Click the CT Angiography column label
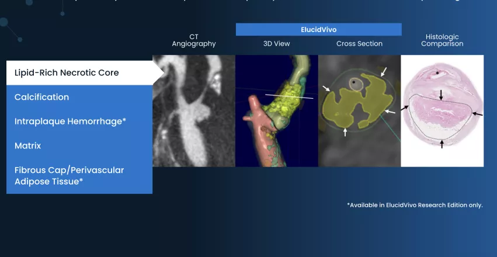The height and width of the screenshot is (257, 497). 194,40
